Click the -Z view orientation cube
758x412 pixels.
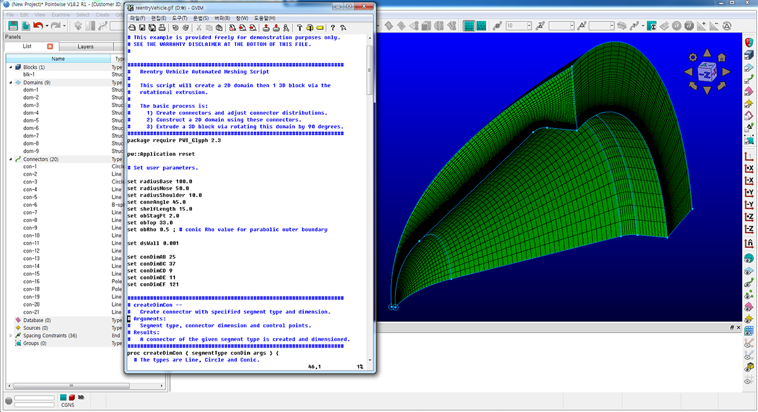707,72
